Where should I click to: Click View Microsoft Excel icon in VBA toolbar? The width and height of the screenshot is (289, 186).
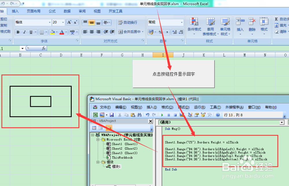pyautogui.click(x=95, y=115)
